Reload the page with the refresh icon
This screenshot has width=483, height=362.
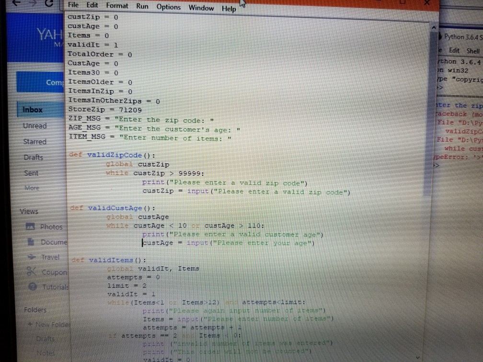[49, 4]
